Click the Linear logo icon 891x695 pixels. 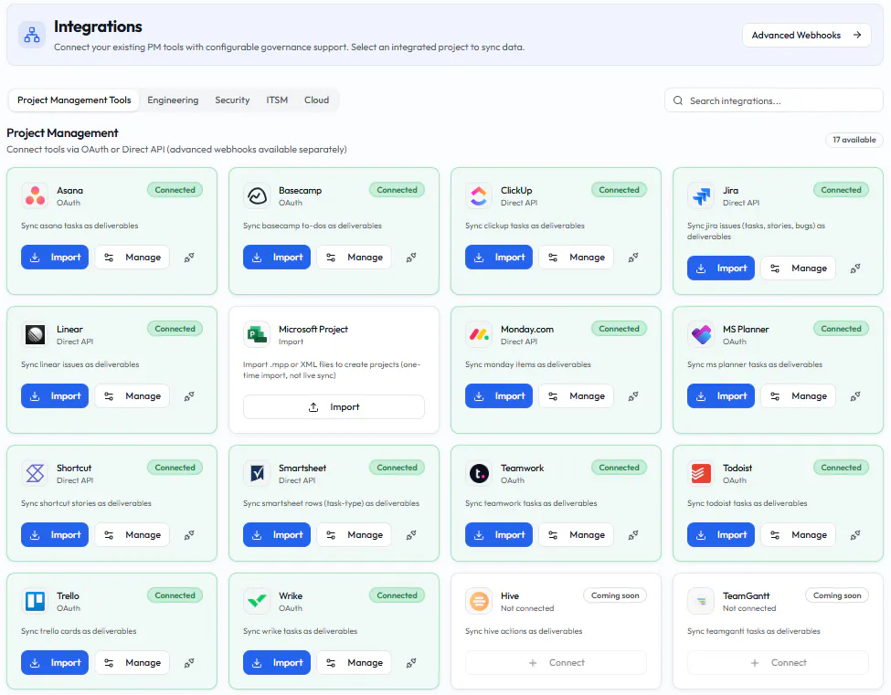point(36,334)
